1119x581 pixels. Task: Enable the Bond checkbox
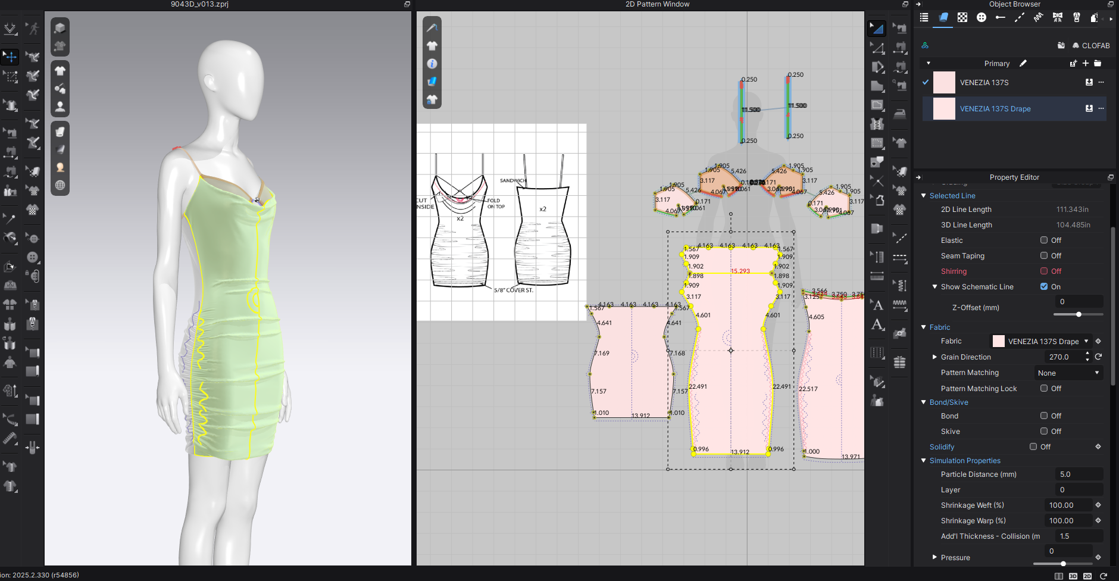pos(1044,416)
